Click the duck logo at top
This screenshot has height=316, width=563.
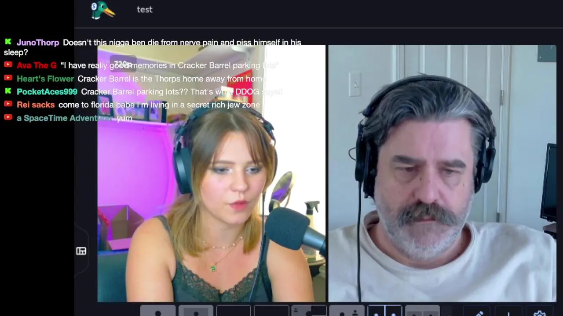point(102,10)
